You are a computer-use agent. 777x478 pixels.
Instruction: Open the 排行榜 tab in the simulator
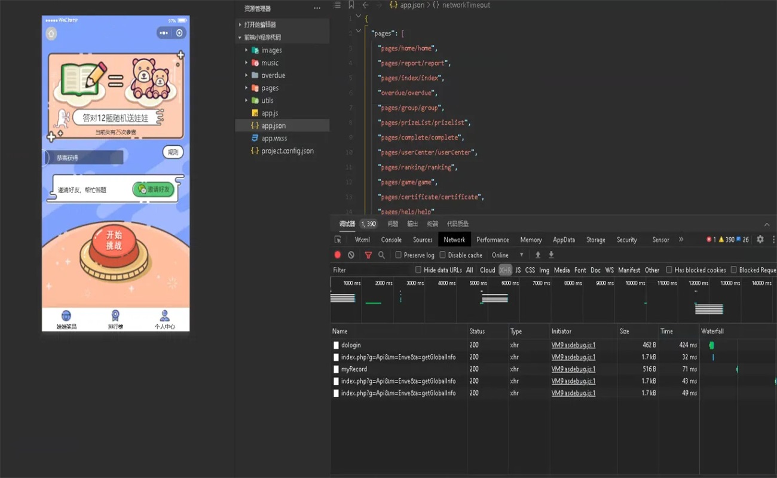pos(115,320)
